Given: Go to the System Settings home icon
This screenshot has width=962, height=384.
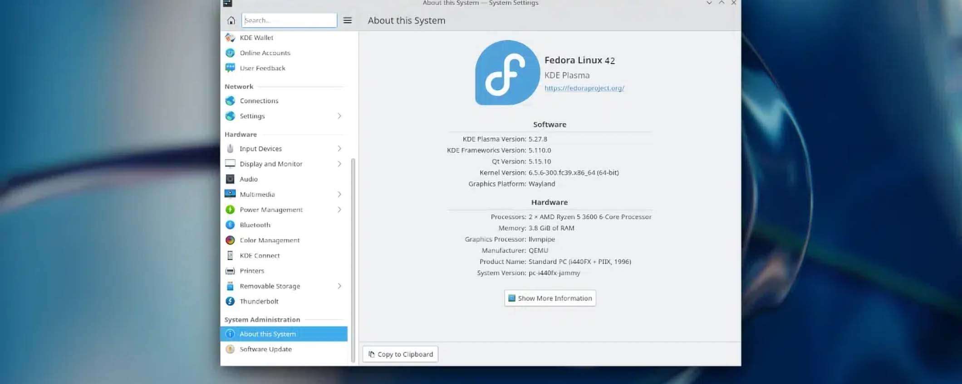Looking at the screenshot, I should point(231,20).
